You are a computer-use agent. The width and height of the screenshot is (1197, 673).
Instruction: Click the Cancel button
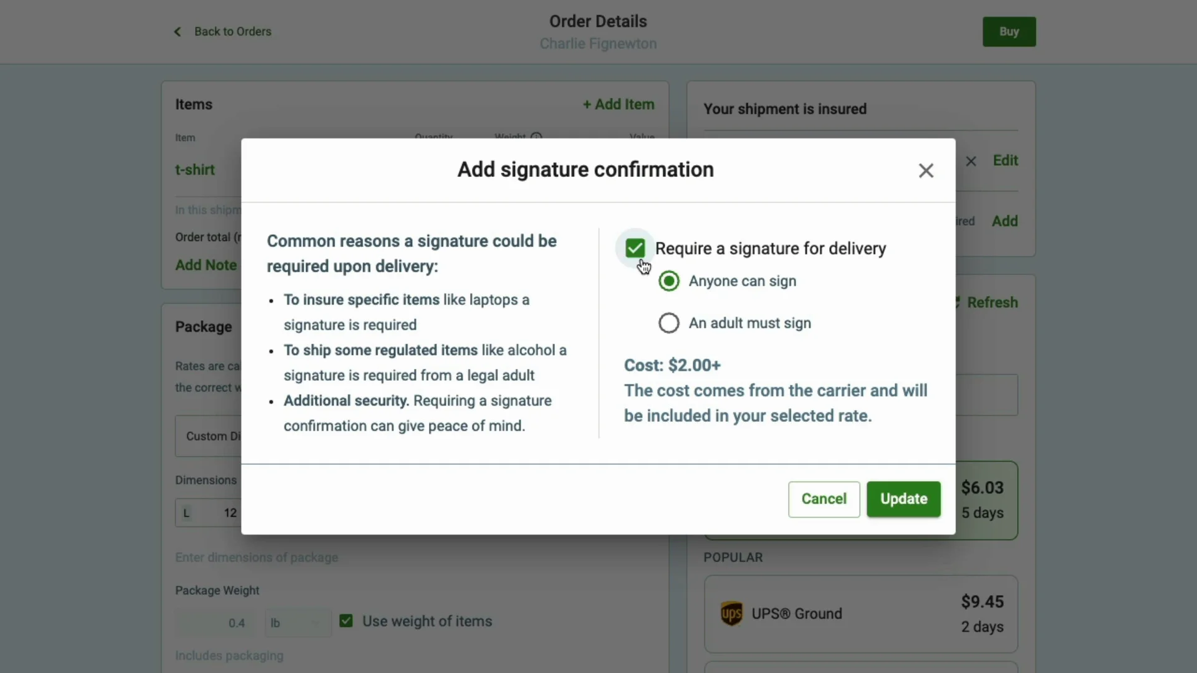click(x=824, y=499)
